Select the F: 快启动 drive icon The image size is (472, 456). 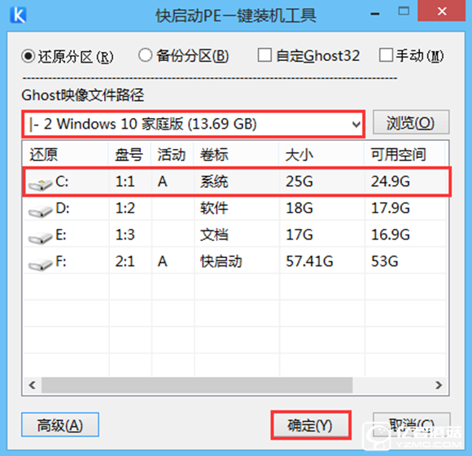point(40,264)
